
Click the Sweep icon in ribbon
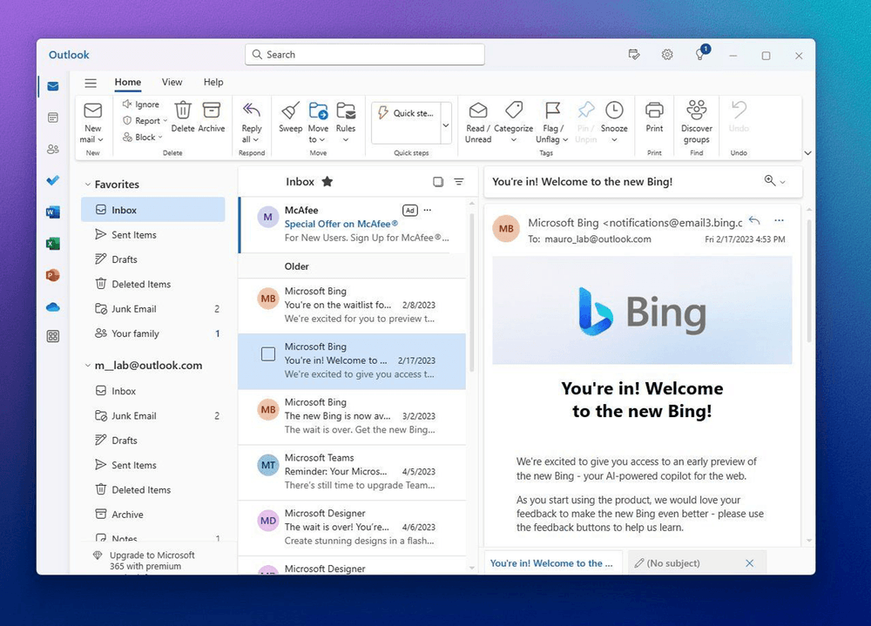[x=290, y=111]
